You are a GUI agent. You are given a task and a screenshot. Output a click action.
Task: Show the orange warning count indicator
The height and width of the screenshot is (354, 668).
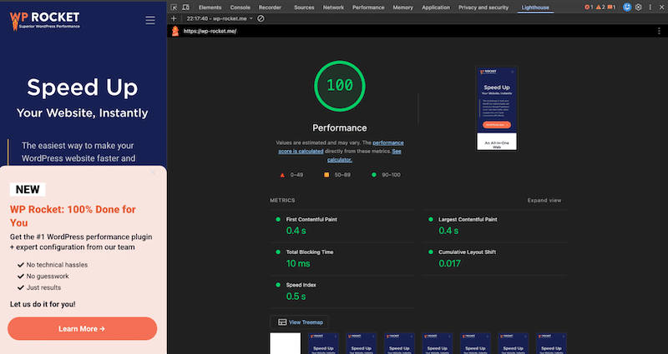click(x=600, y=7)
